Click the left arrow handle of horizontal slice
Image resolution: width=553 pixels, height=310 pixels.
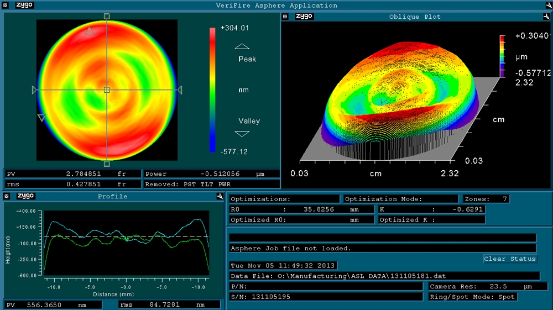point(34,90)
